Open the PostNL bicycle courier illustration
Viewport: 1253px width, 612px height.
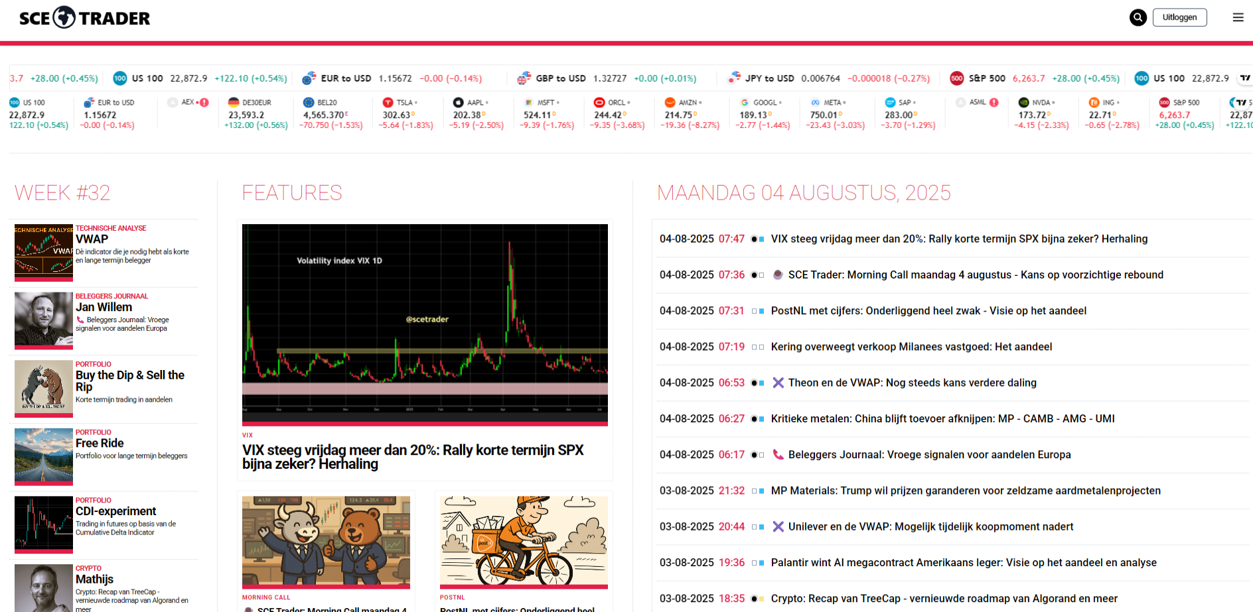(x=524, y=542)
